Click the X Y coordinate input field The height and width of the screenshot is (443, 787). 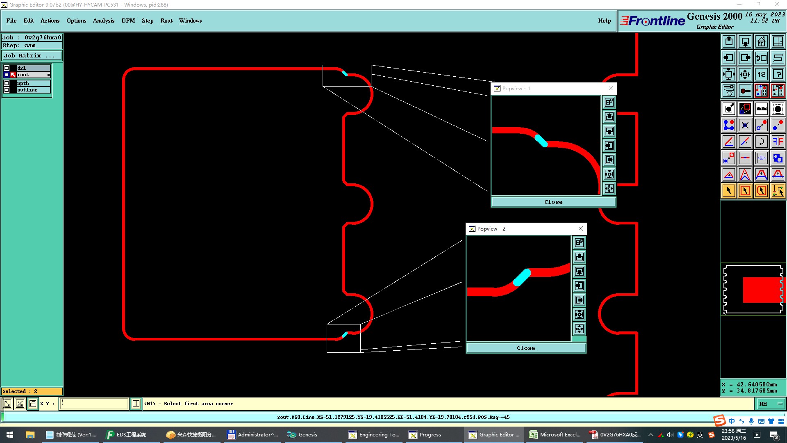tap(94, 404)
